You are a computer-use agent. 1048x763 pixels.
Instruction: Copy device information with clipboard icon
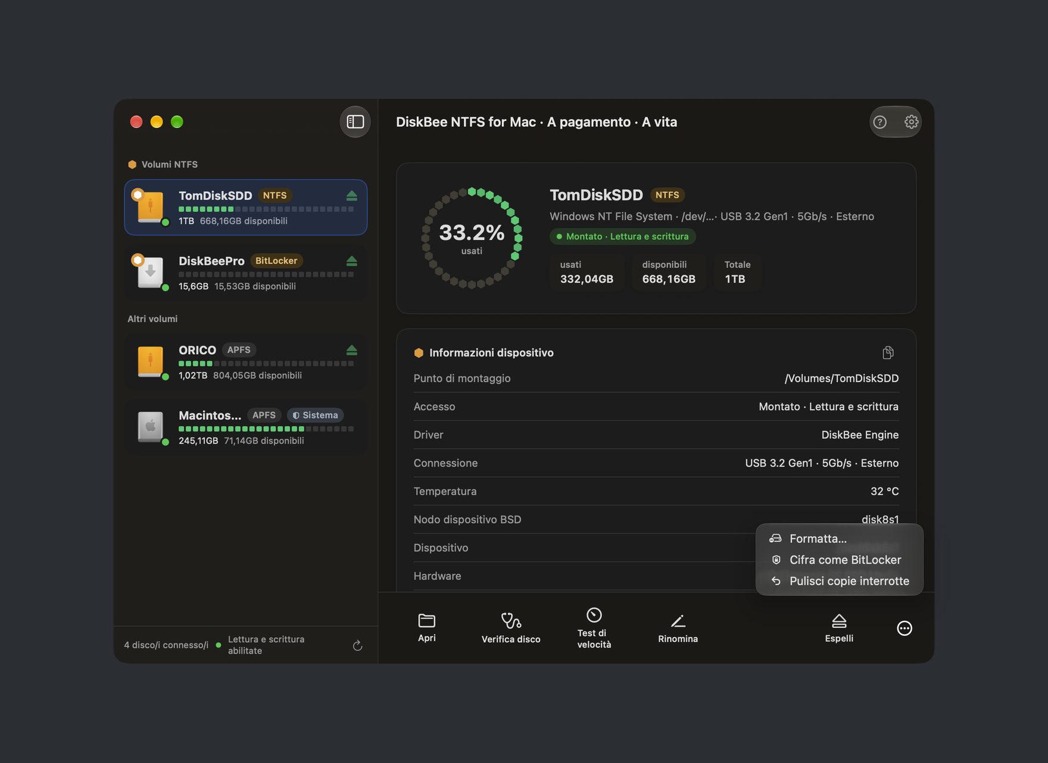(888, 353)
